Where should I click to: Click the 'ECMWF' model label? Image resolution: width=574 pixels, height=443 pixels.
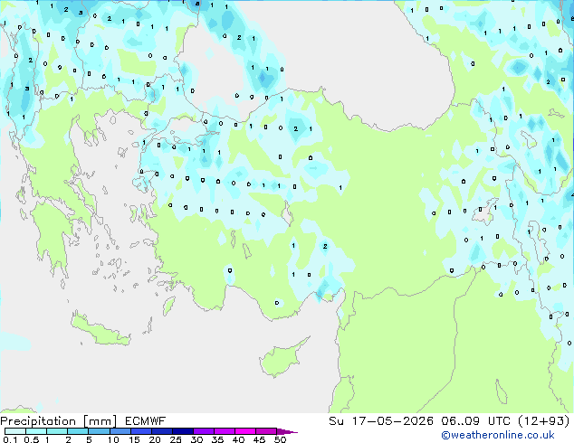(146, 421)
